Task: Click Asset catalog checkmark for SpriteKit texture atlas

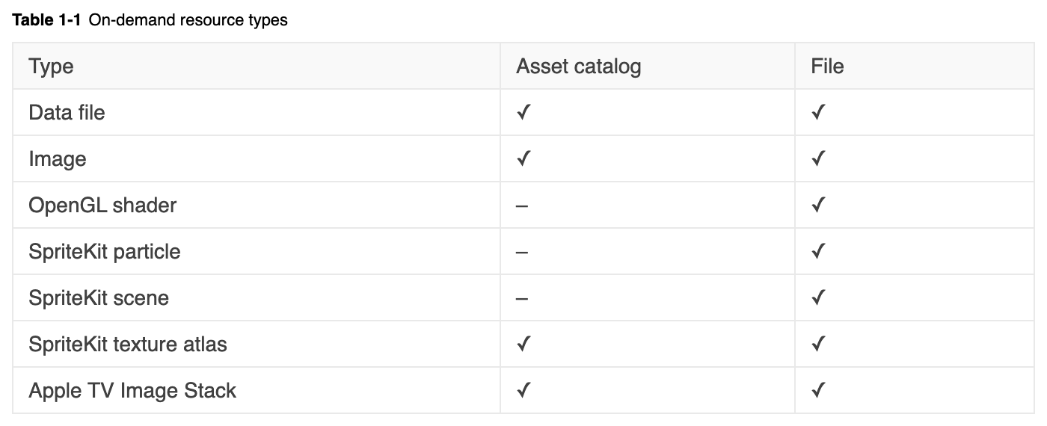Action: 523,345
